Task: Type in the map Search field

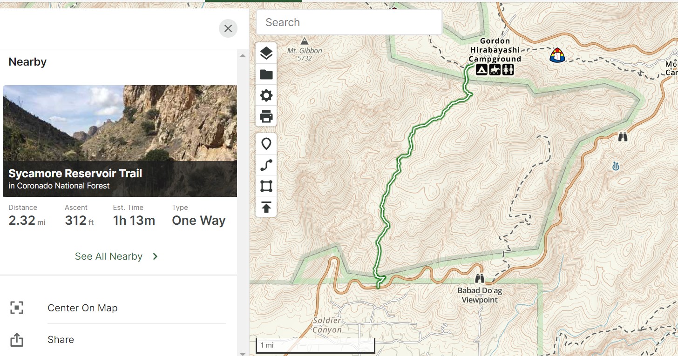Action: point(348,22)
